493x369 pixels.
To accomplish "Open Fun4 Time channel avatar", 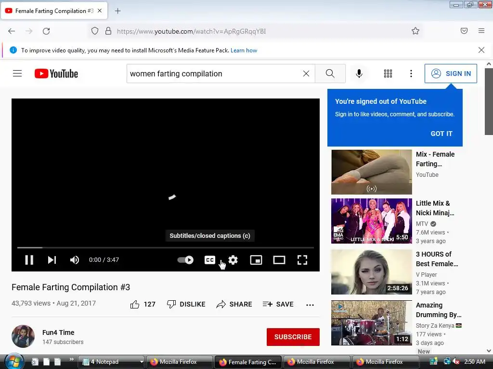I will pos(23,336).
